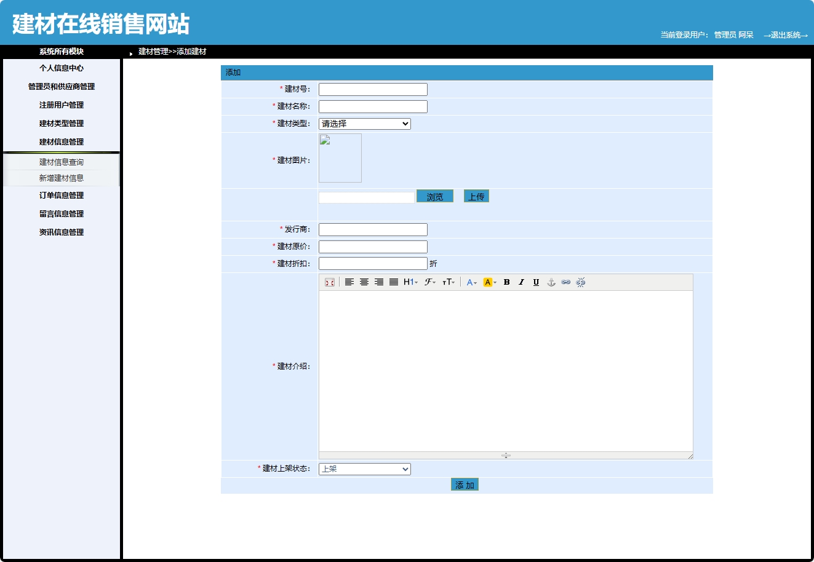Viewport: 814px width, 562px height.
Task: Select the align-left icon in the editor toolbar
Action: (x=349, y=282)
